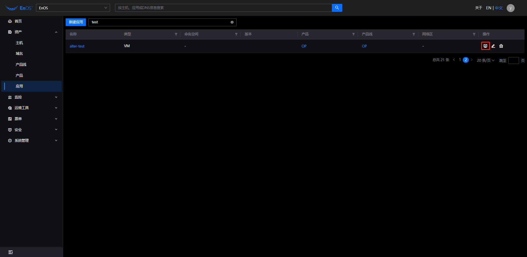Filter the 类型 column
The image size is (527, 257).
176,34
